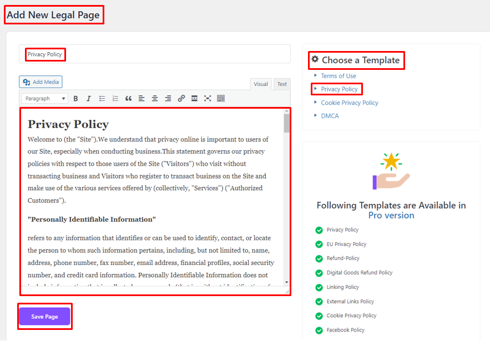Image resolution: width=490 pixels, height=341 pixels.
Task: Select the DMCA template
Action: pos(330,116)
